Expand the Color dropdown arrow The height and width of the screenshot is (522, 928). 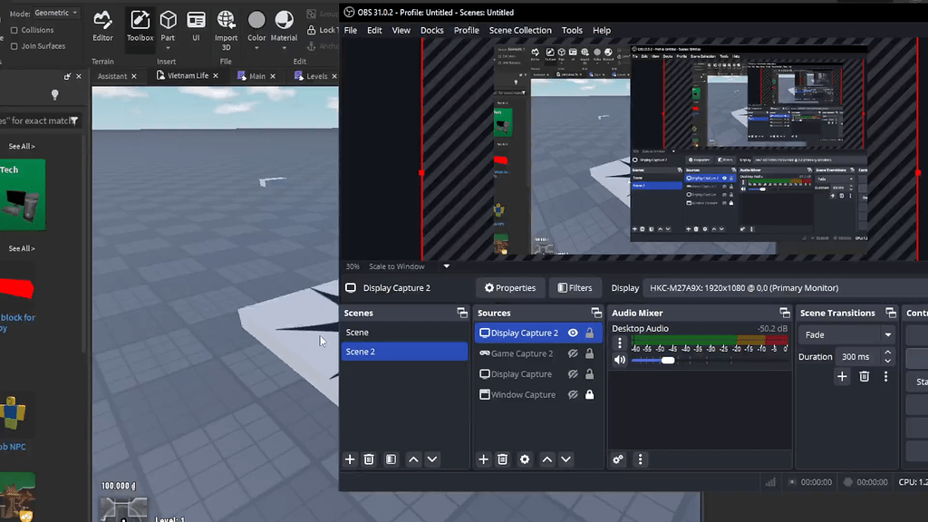(x=256, y=49)
